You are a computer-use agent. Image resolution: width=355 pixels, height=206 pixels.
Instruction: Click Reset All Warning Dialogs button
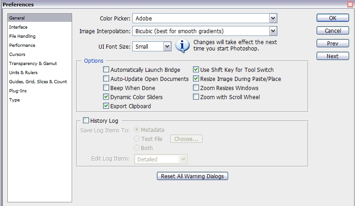coord(192,176)
